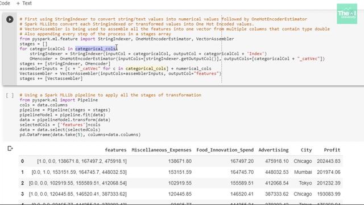Click row index 0 in the output table
This screenshot has height=205, width=364.
point(22,161)
